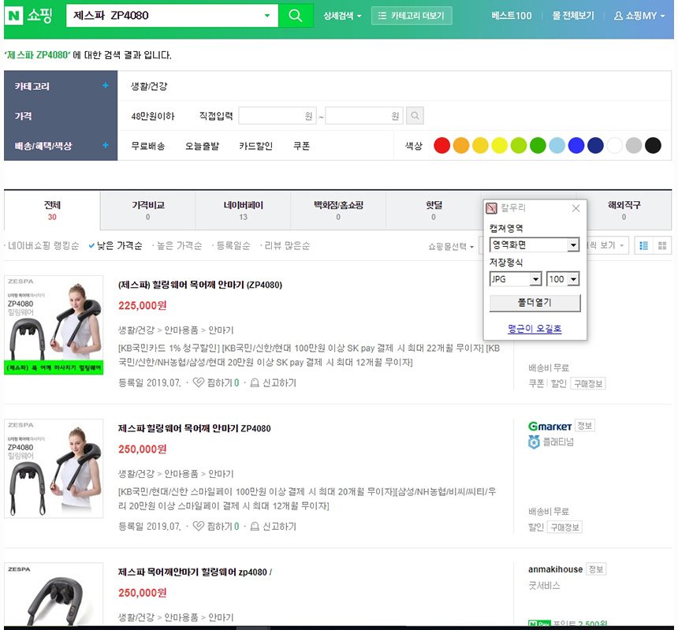Select 48만원이하 price filter
The image size is (678, 630).
[x=153, y=116]
